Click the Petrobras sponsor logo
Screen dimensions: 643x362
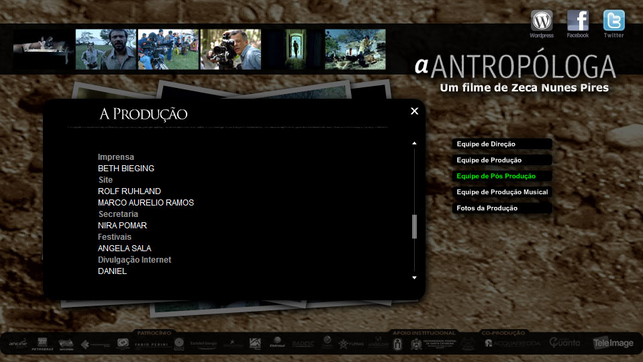[x=42, y=344]
